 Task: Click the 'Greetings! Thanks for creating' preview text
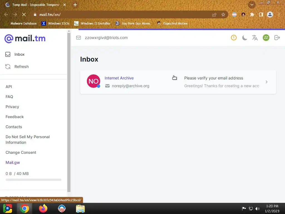(x=222, y=86)
